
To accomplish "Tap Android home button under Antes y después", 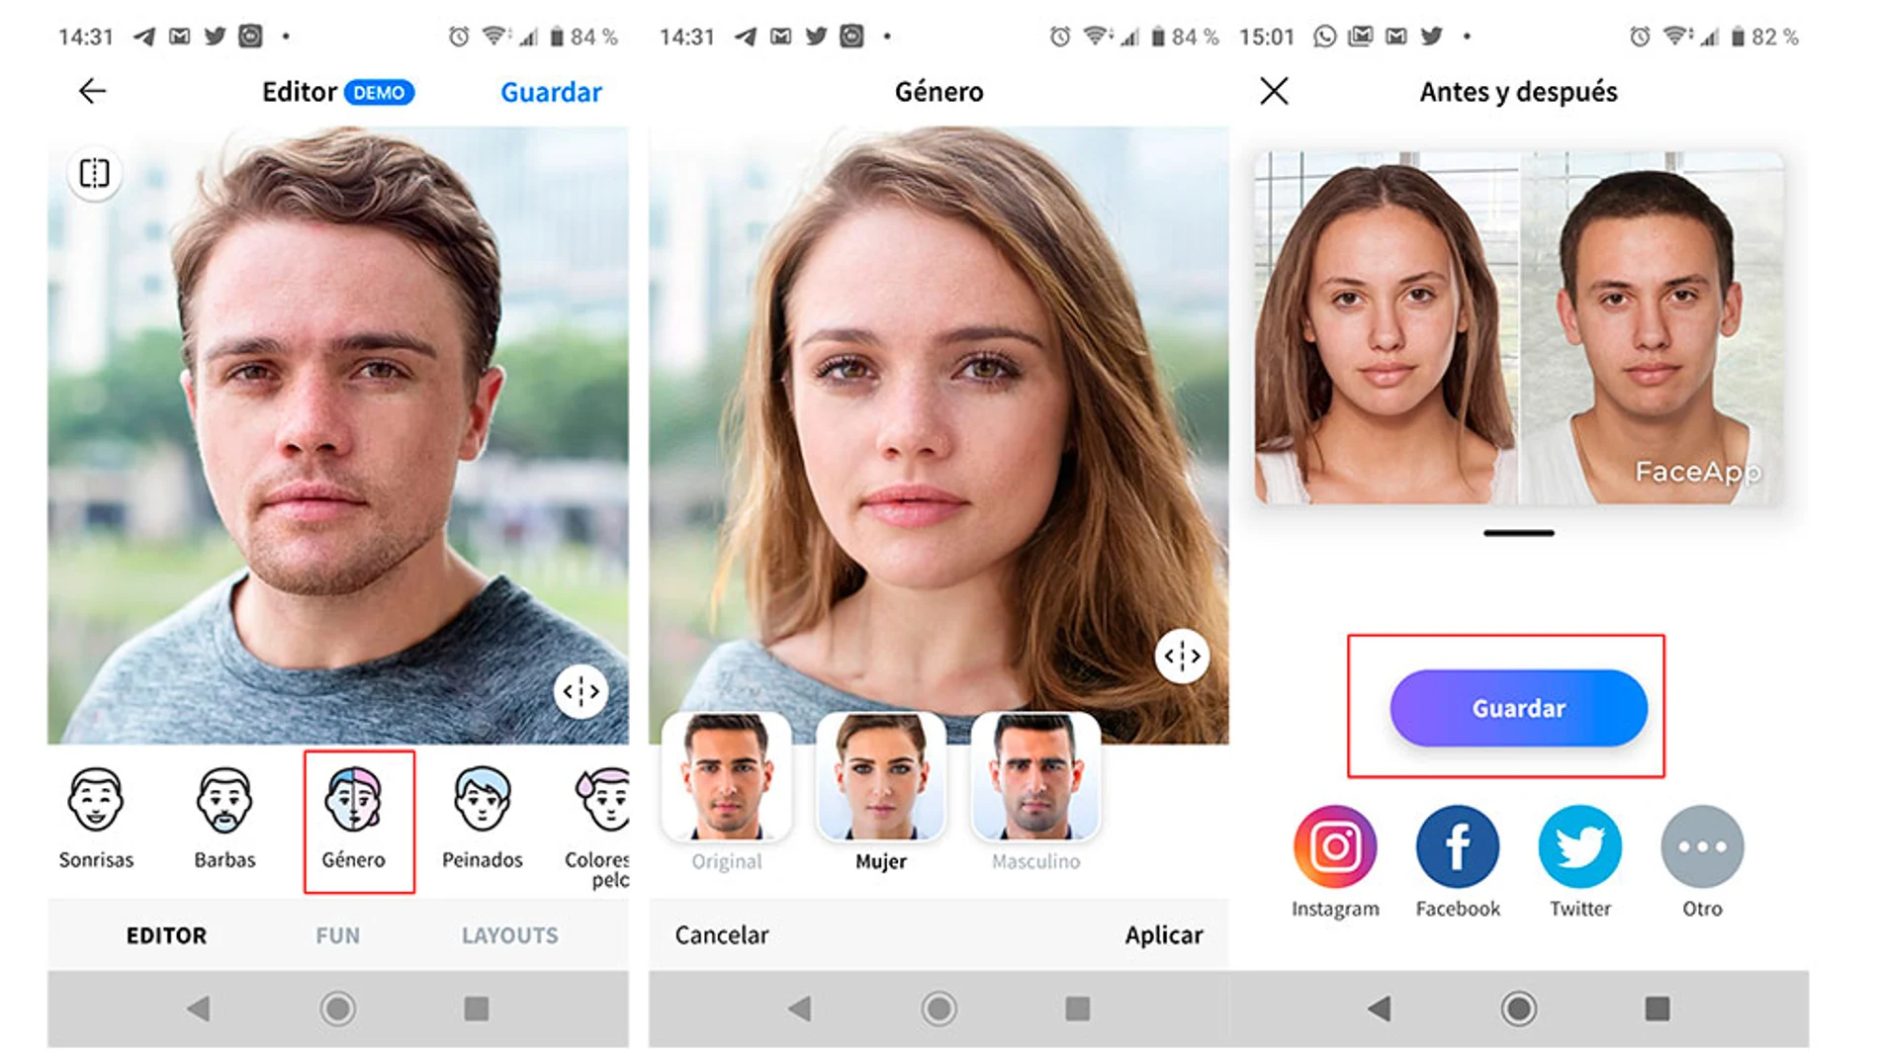I will [1518, 1009].
